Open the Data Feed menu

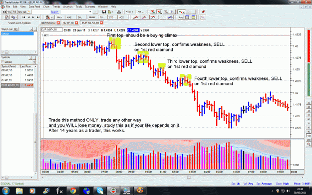click(34, 6)
